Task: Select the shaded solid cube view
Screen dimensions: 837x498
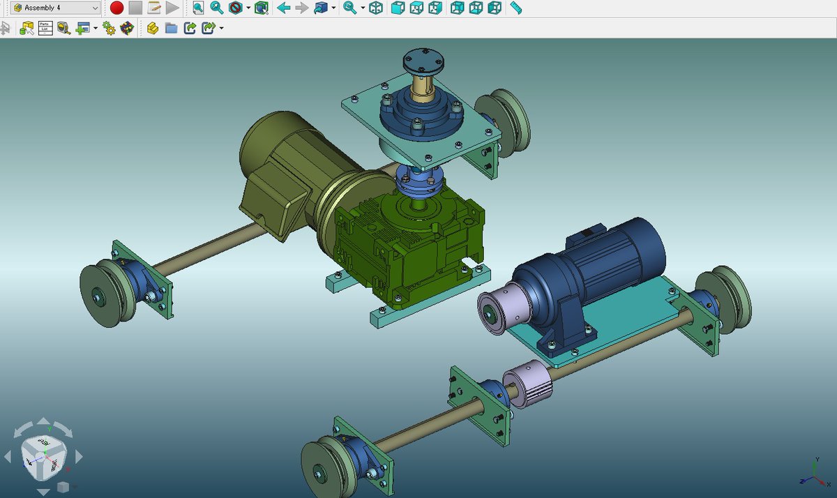Action: click(x=398, y=8)
